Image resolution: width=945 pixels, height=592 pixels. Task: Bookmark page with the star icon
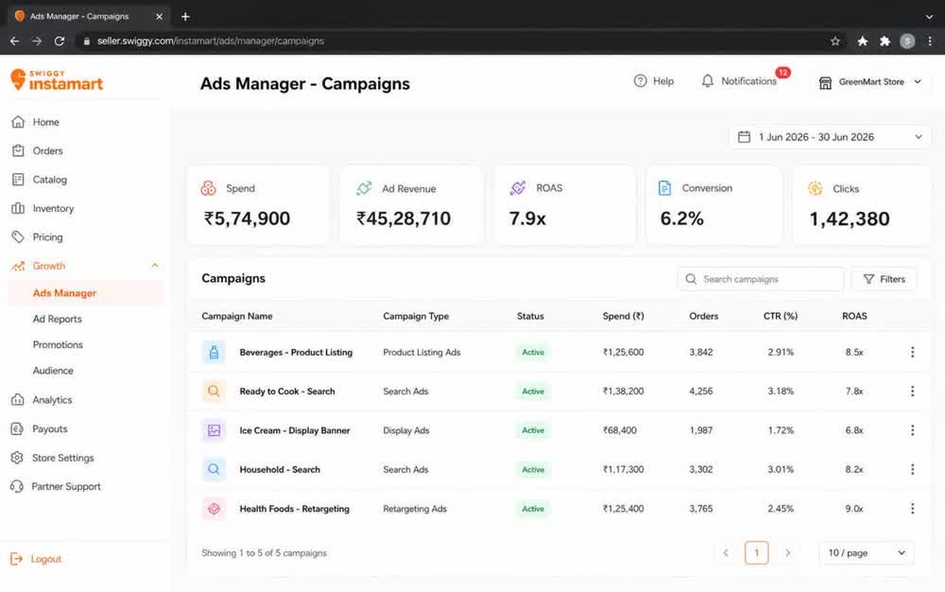(834, 41)
